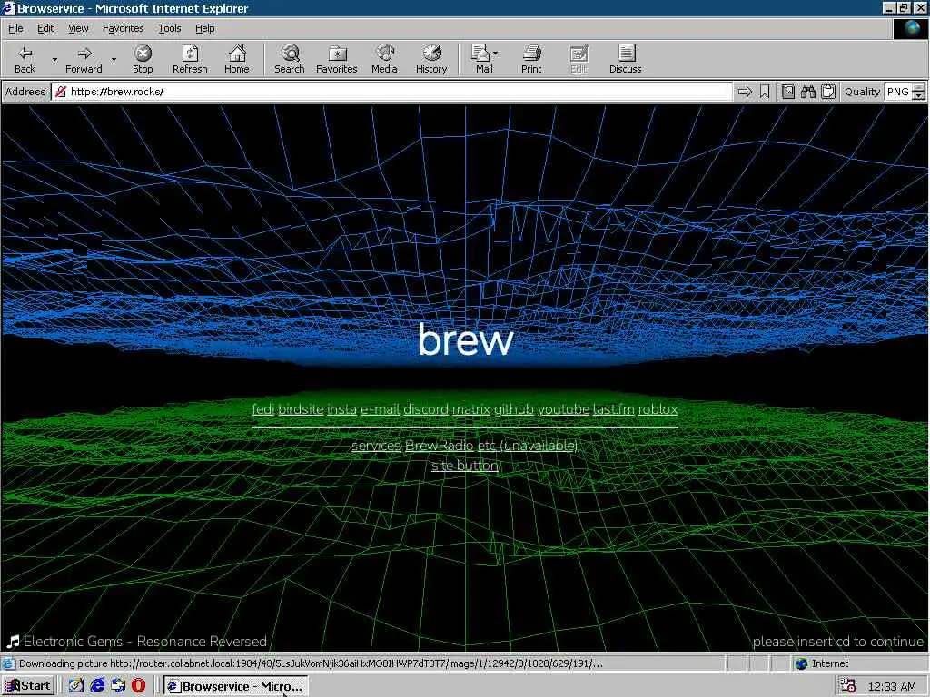930x697 pixels.
Task: Show the History pane
Action: coord(431,59)
